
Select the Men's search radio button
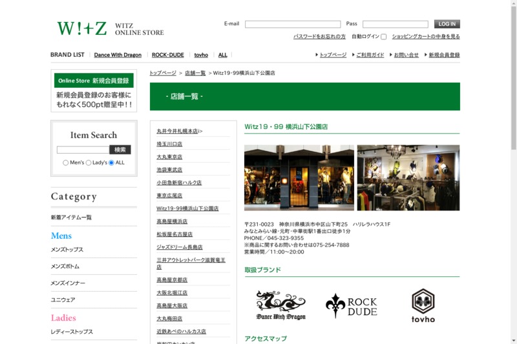pyautogui.click(x=66, y=163)
